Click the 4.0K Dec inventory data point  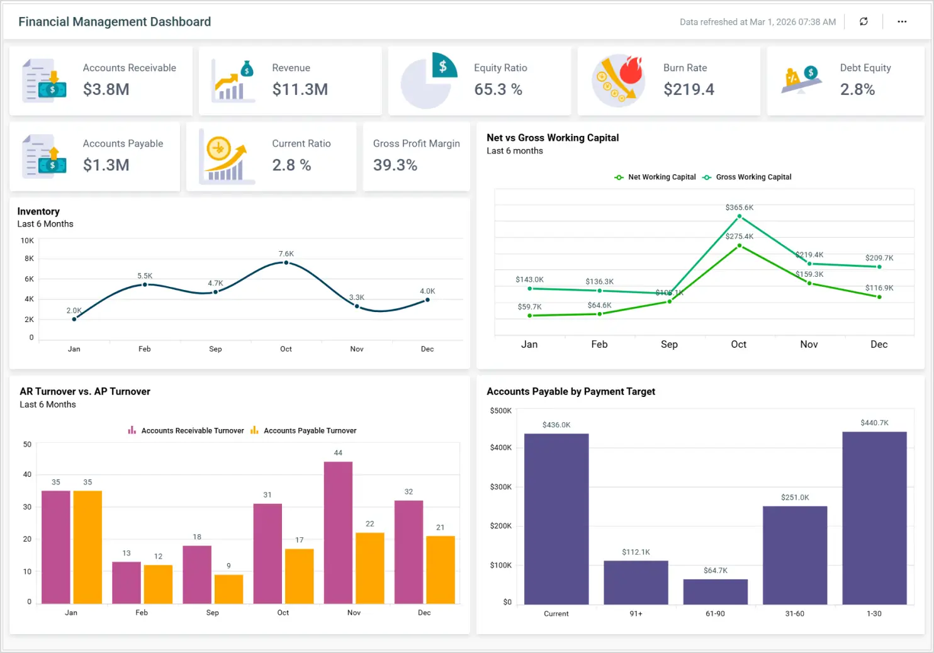click(427, 299)
